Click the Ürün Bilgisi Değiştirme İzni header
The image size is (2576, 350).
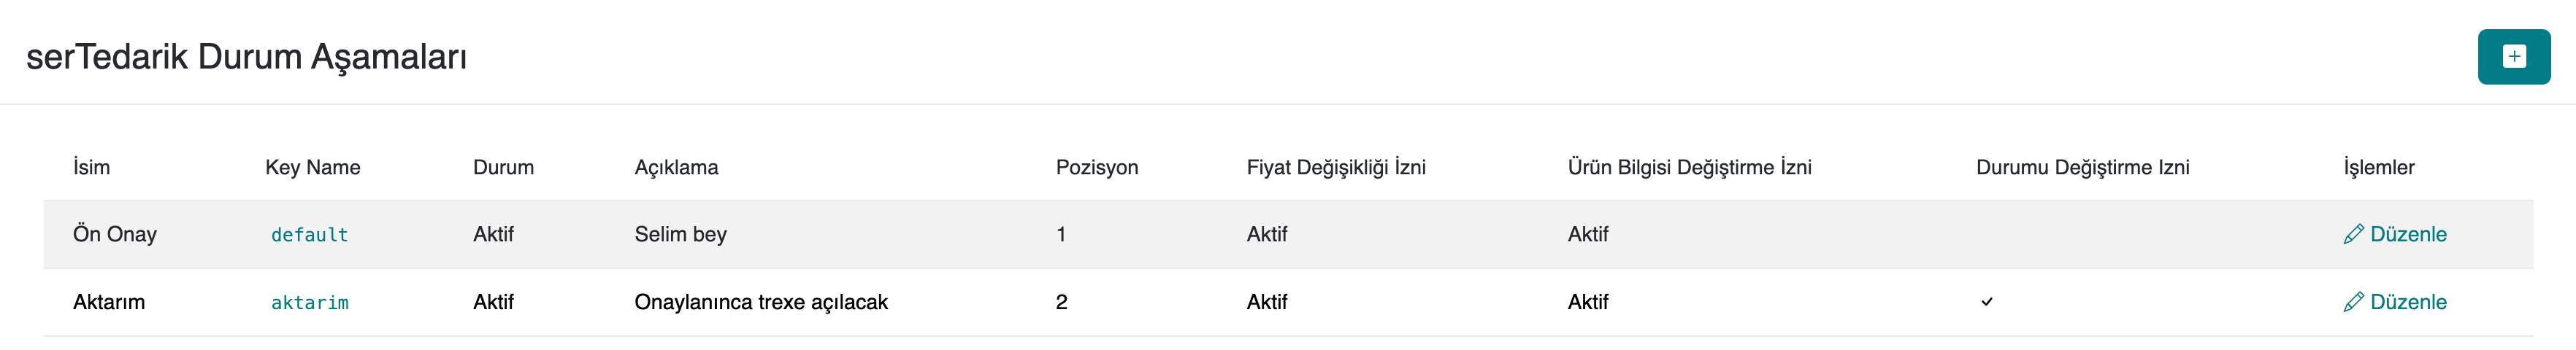(x=1689, y=167)
